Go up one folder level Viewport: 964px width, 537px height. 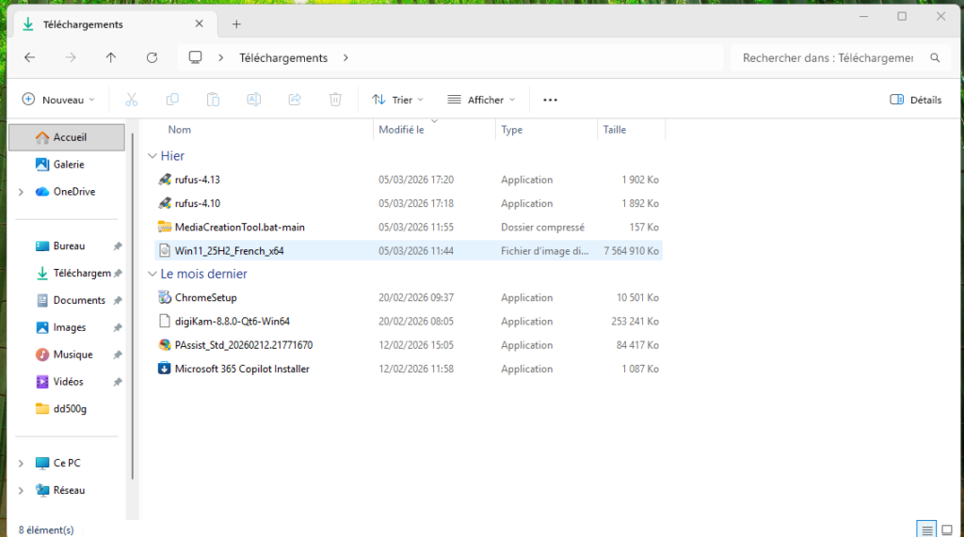(111, 57)
